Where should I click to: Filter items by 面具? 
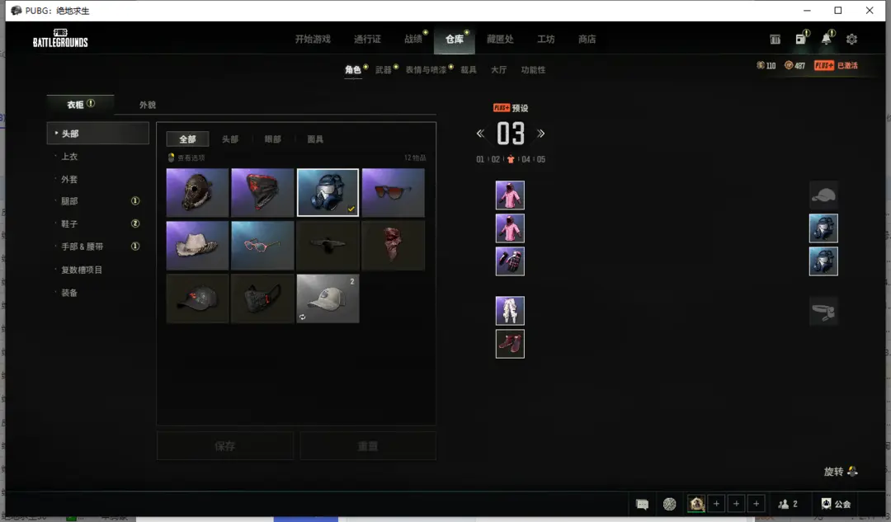pos(315,139)
